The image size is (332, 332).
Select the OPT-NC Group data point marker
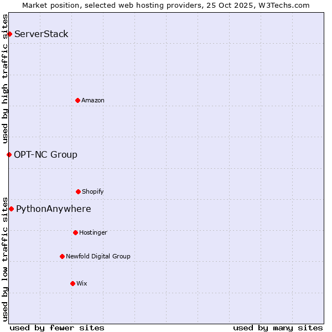(9, 154)
